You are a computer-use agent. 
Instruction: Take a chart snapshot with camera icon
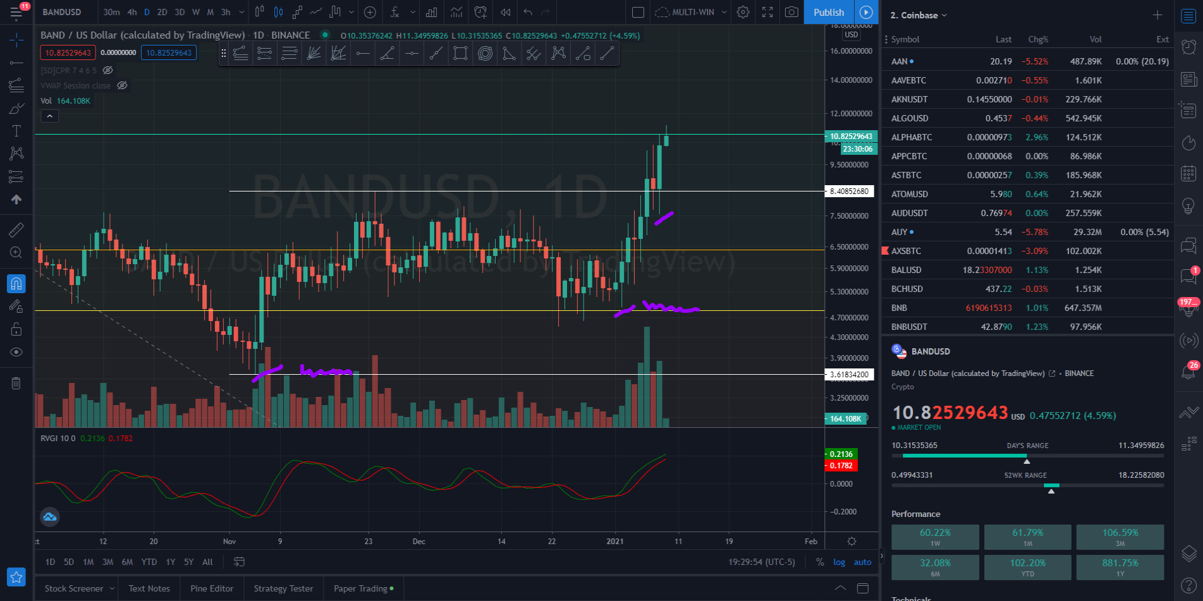click(791, 12)
